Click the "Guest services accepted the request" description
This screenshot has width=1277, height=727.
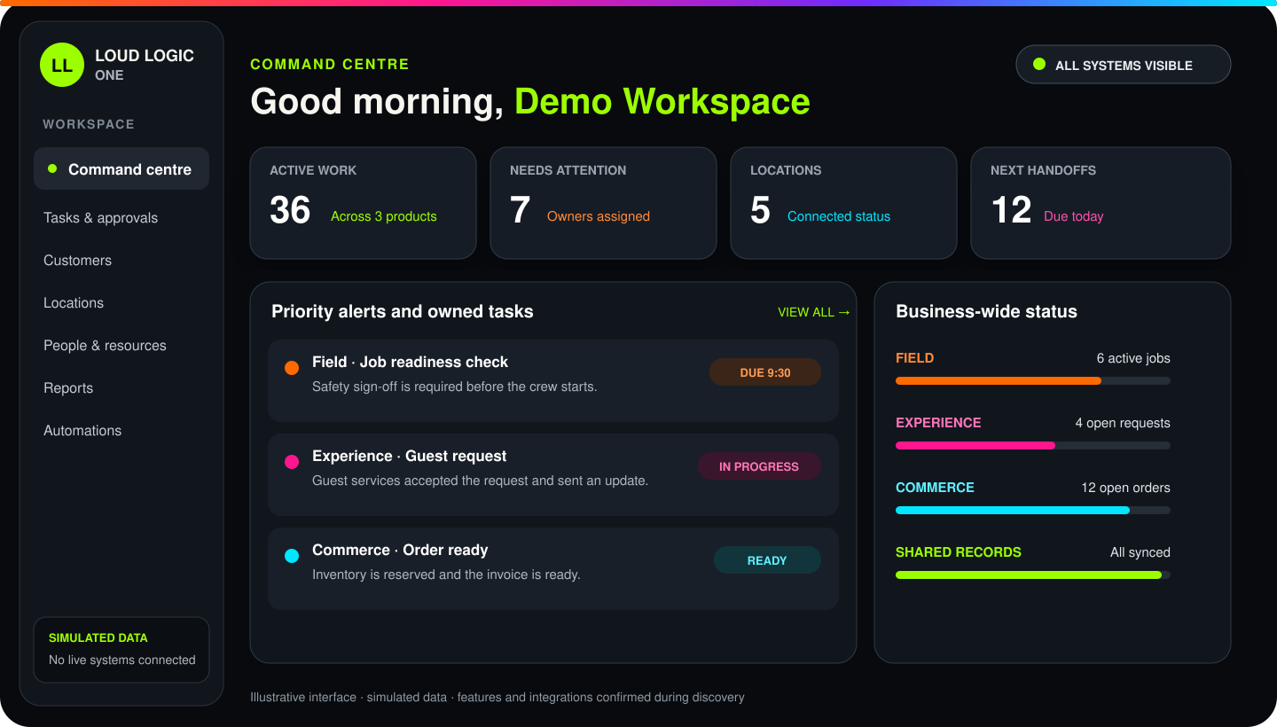point(481,481)
